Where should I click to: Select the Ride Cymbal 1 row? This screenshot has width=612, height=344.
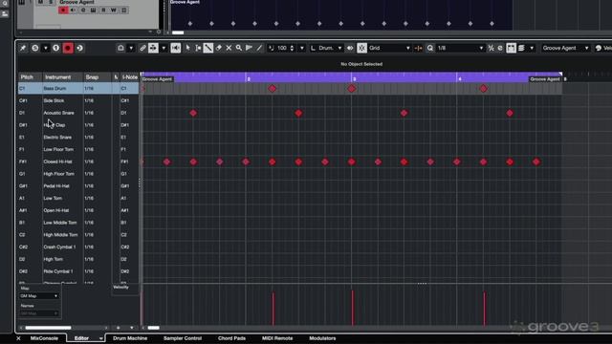click(78, 271)
